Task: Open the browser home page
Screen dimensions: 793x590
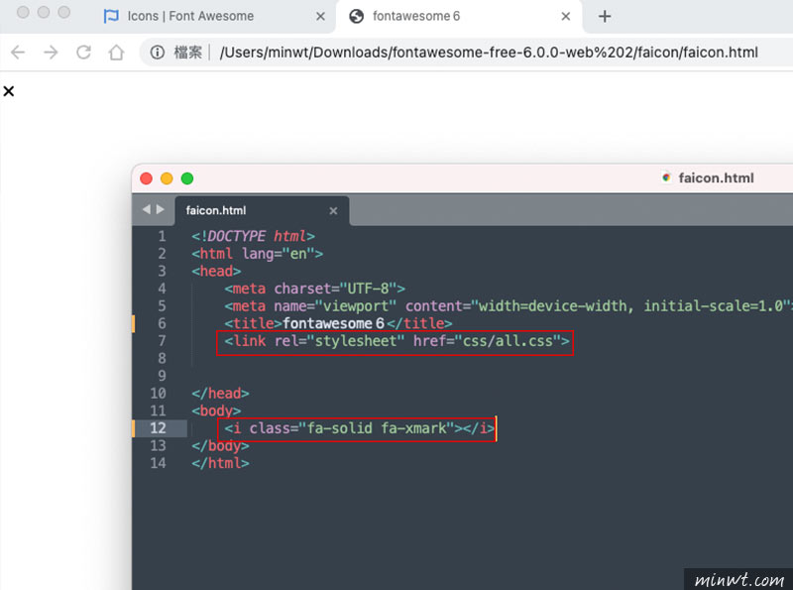Action: point(116,53)
